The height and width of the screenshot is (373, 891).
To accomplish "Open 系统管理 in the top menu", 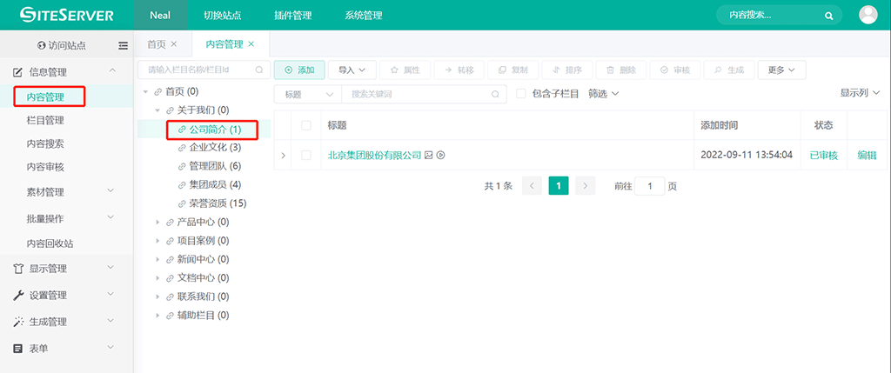I will coord(363,16).
